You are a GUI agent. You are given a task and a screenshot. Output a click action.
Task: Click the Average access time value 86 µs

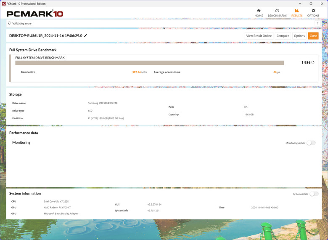point(276,72)
